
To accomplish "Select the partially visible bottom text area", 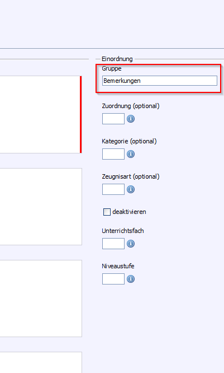I will [41, 362].
